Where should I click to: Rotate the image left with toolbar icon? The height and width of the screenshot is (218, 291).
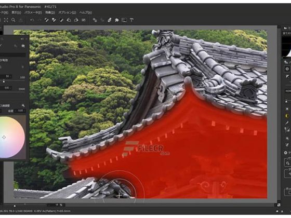(69, 20)
